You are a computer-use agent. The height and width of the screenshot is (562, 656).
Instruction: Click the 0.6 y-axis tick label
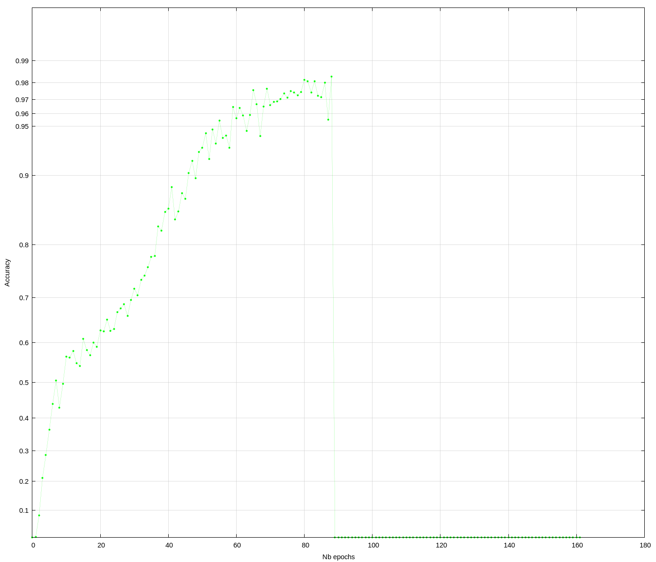coord(24,343)
